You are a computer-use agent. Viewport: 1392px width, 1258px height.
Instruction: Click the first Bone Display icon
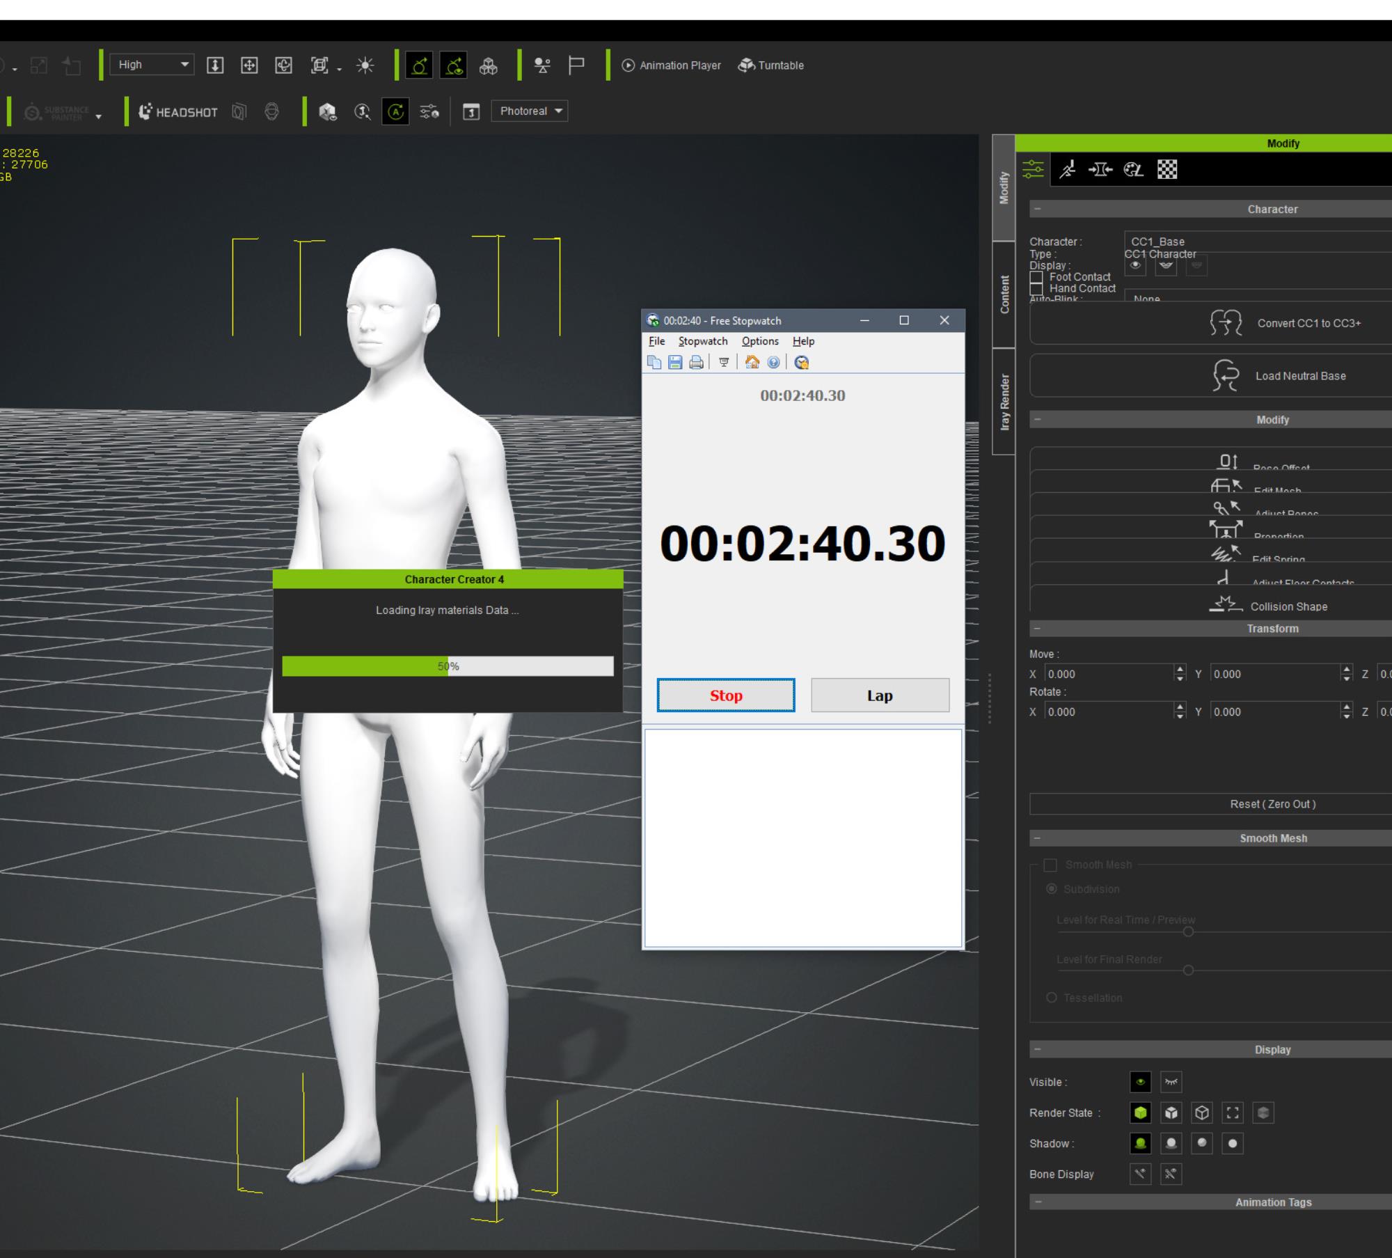click(x=1140, y=1174)
